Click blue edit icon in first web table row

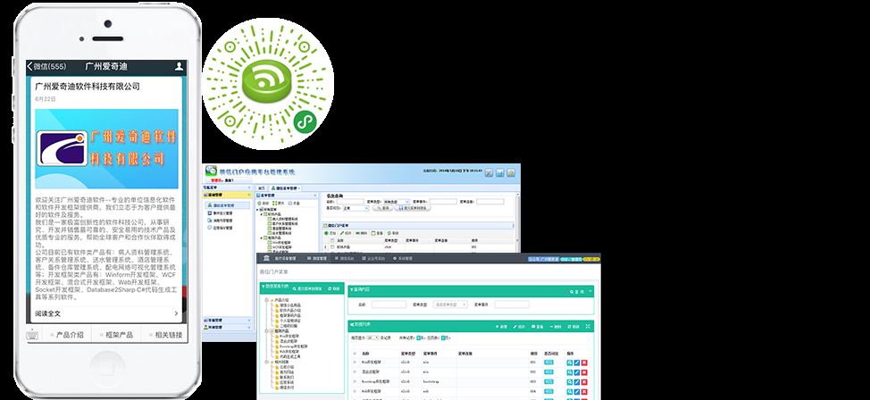[x=577, y=362]
